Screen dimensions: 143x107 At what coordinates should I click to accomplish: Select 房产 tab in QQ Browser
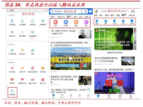69,17
